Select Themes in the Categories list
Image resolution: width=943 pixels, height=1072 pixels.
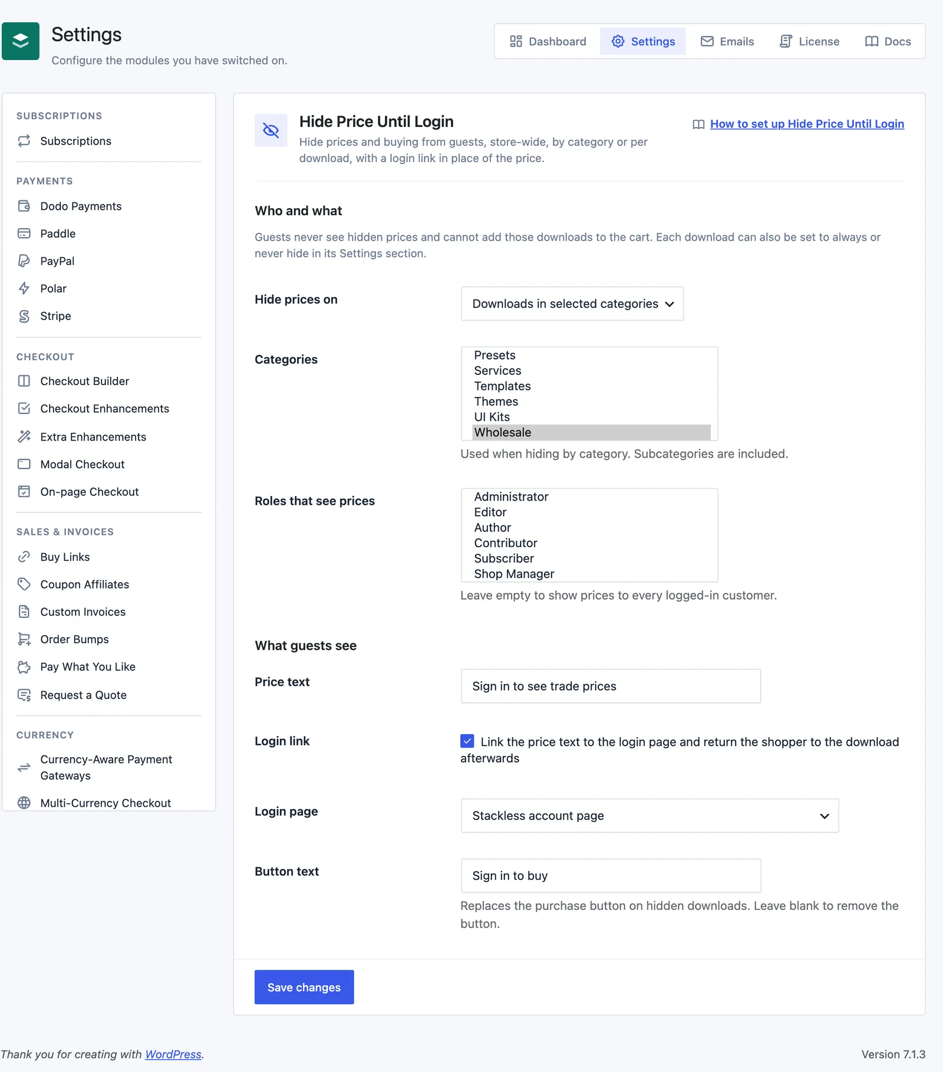point(591,402)
